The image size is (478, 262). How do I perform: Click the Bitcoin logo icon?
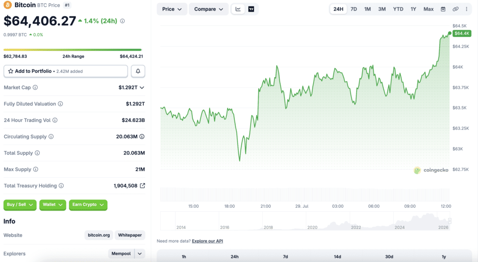point(7,5)
